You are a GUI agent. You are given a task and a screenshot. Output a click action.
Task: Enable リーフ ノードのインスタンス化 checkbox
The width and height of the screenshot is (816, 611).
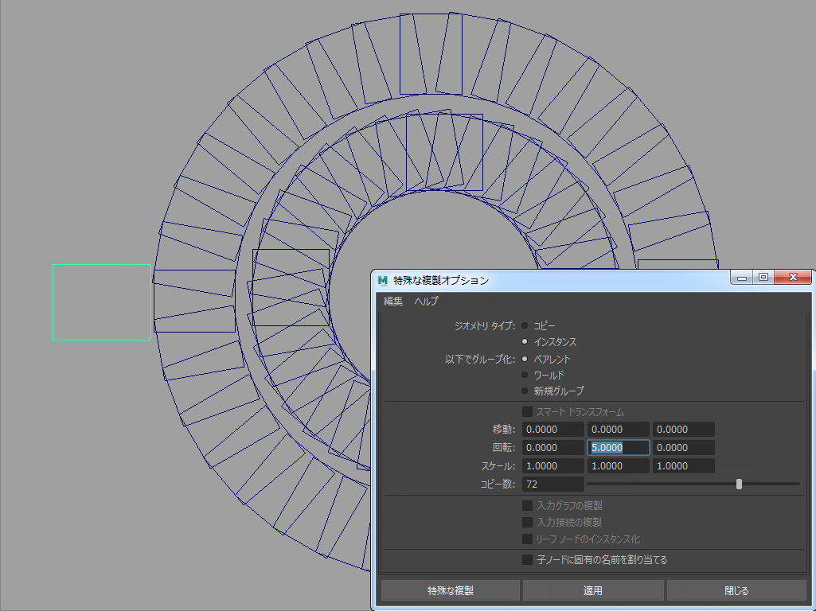(x=527, y=539)
